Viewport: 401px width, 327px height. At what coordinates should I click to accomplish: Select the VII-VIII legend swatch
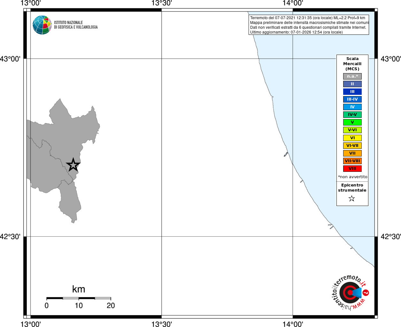tap(352, 161)
